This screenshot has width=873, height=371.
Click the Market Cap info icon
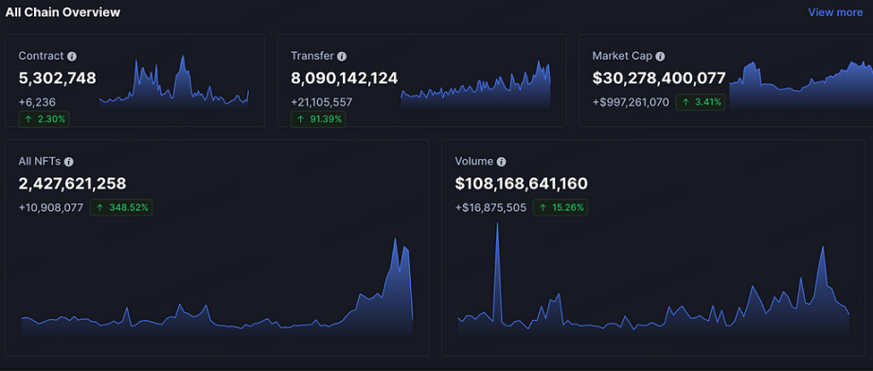tap(660, 56)
